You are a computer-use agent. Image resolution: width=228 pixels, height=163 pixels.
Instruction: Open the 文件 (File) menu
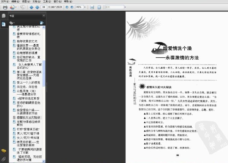click(x=5, y=2)
